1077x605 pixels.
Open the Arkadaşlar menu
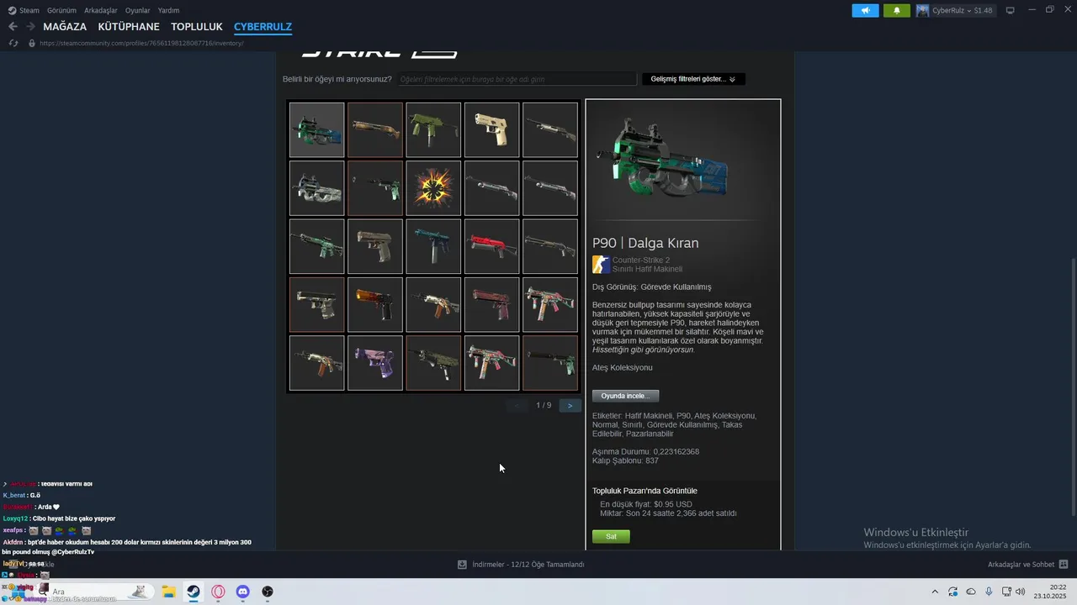click(x=101, y=10)
